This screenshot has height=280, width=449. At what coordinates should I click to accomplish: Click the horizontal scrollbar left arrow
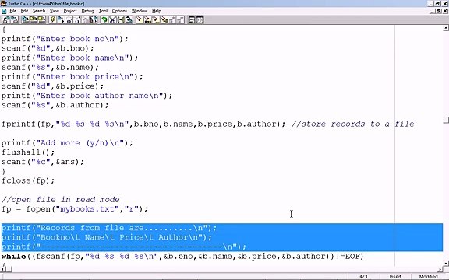2,269
